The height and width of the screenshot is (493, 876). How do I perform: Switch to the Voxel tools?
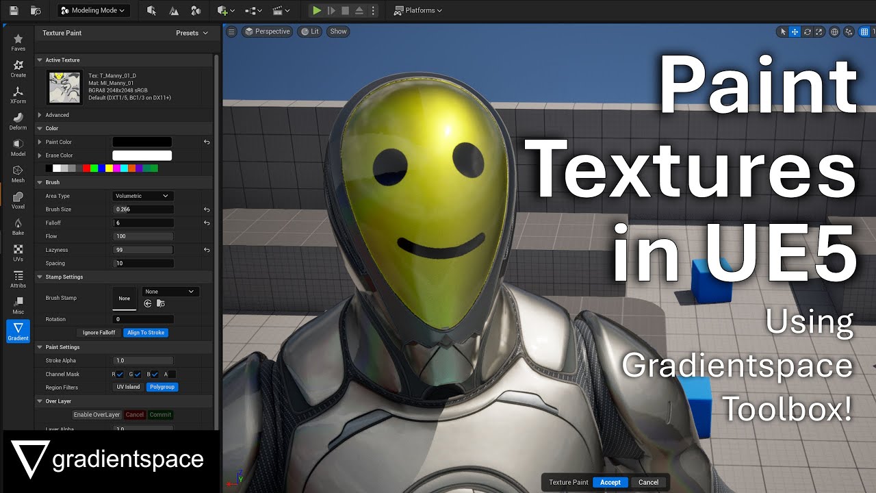tap(18, 200)
